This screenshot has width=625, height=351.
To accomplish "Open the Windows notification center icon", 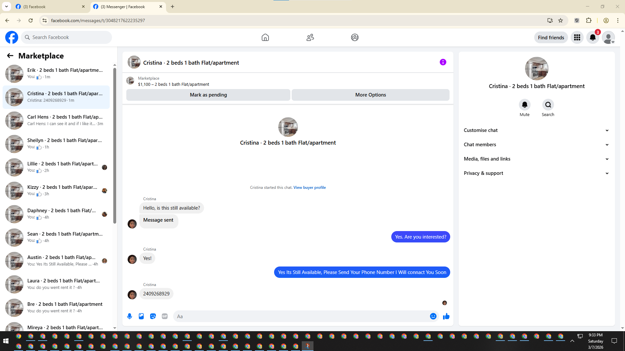I will point(614,341).
